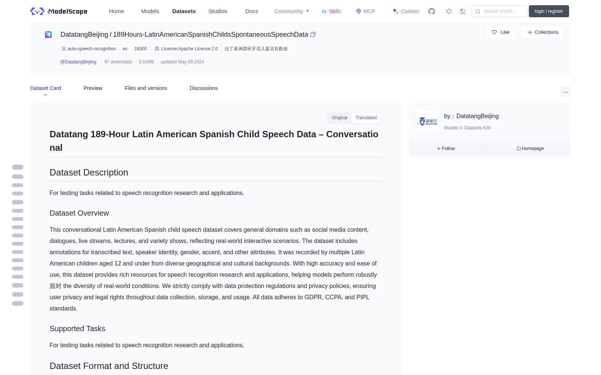
Task: Click the ModelScope logo
Action: click(x=59, y=11)
